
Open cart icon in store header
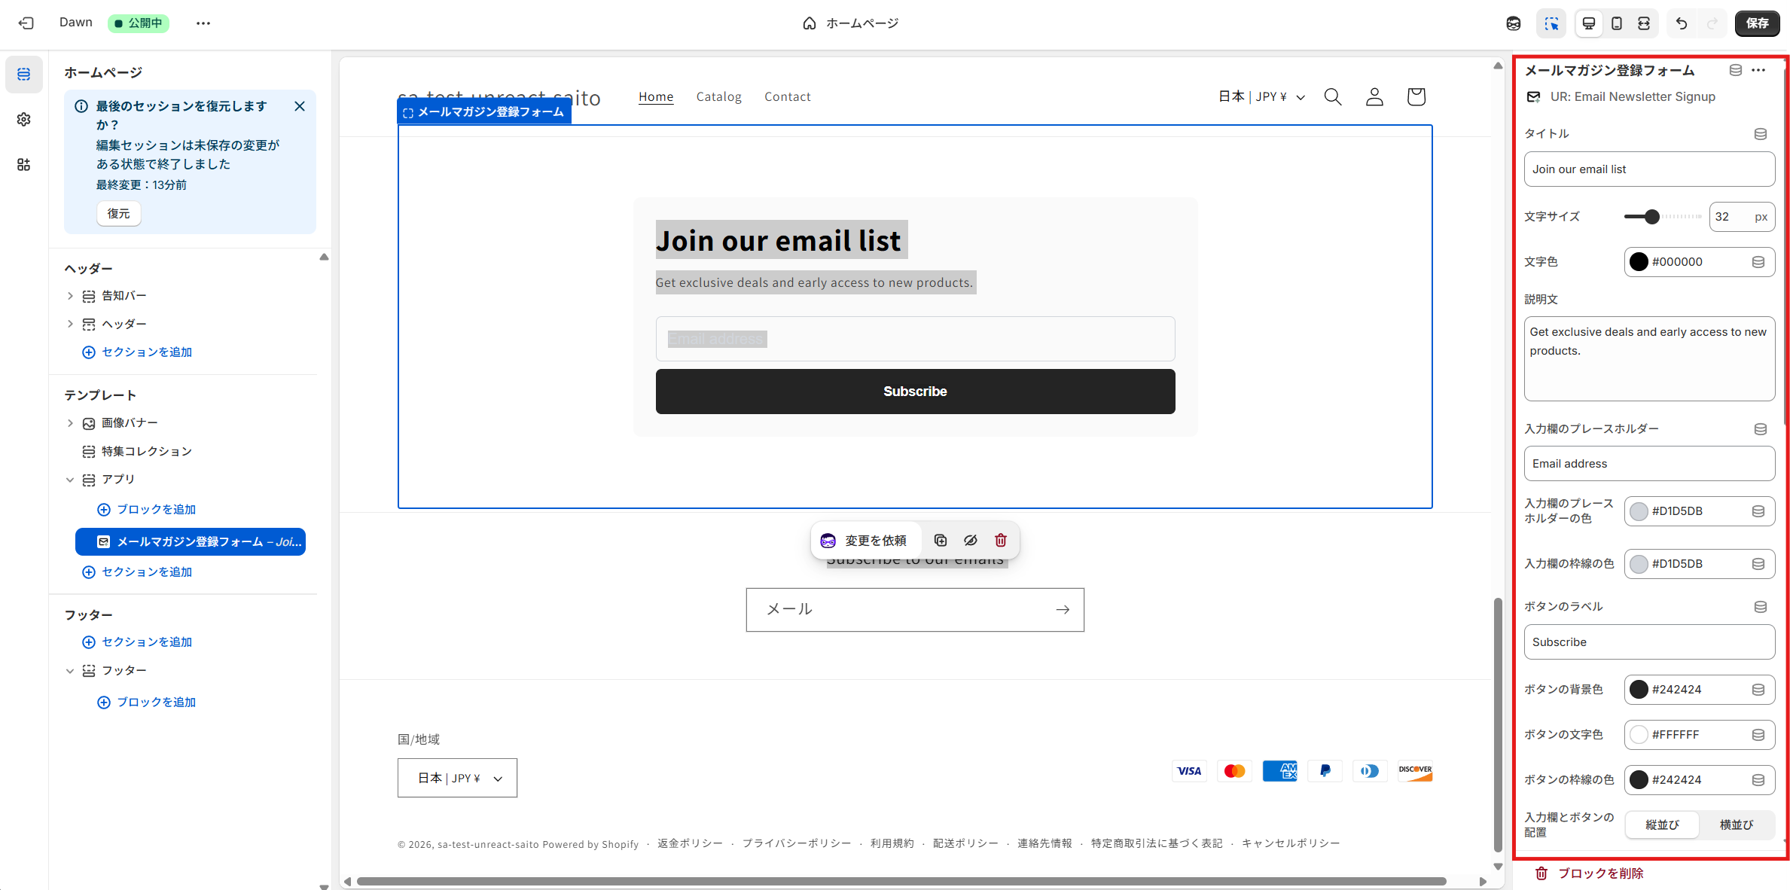click(x=1416, y=96)
